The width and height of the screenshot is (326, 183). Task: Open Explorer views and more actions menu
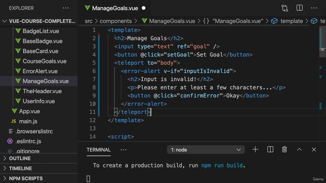(66, 8)
